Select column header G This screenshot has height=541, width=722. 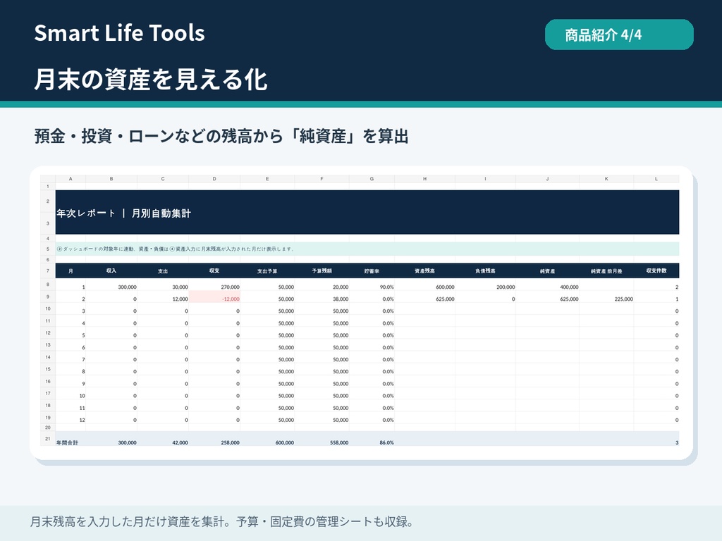click(372, 179)
